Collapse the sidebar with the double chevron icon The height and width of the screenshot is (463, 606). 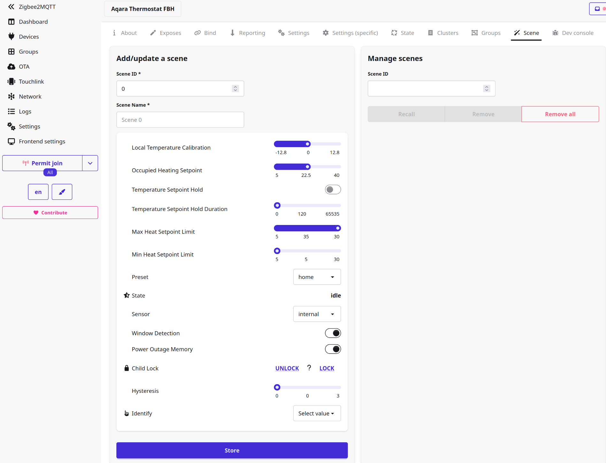pos(11,7)
